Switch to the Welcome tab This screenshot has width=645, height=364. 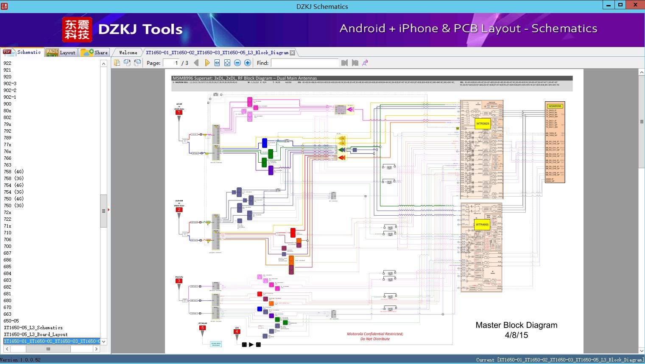pos(128,53)
